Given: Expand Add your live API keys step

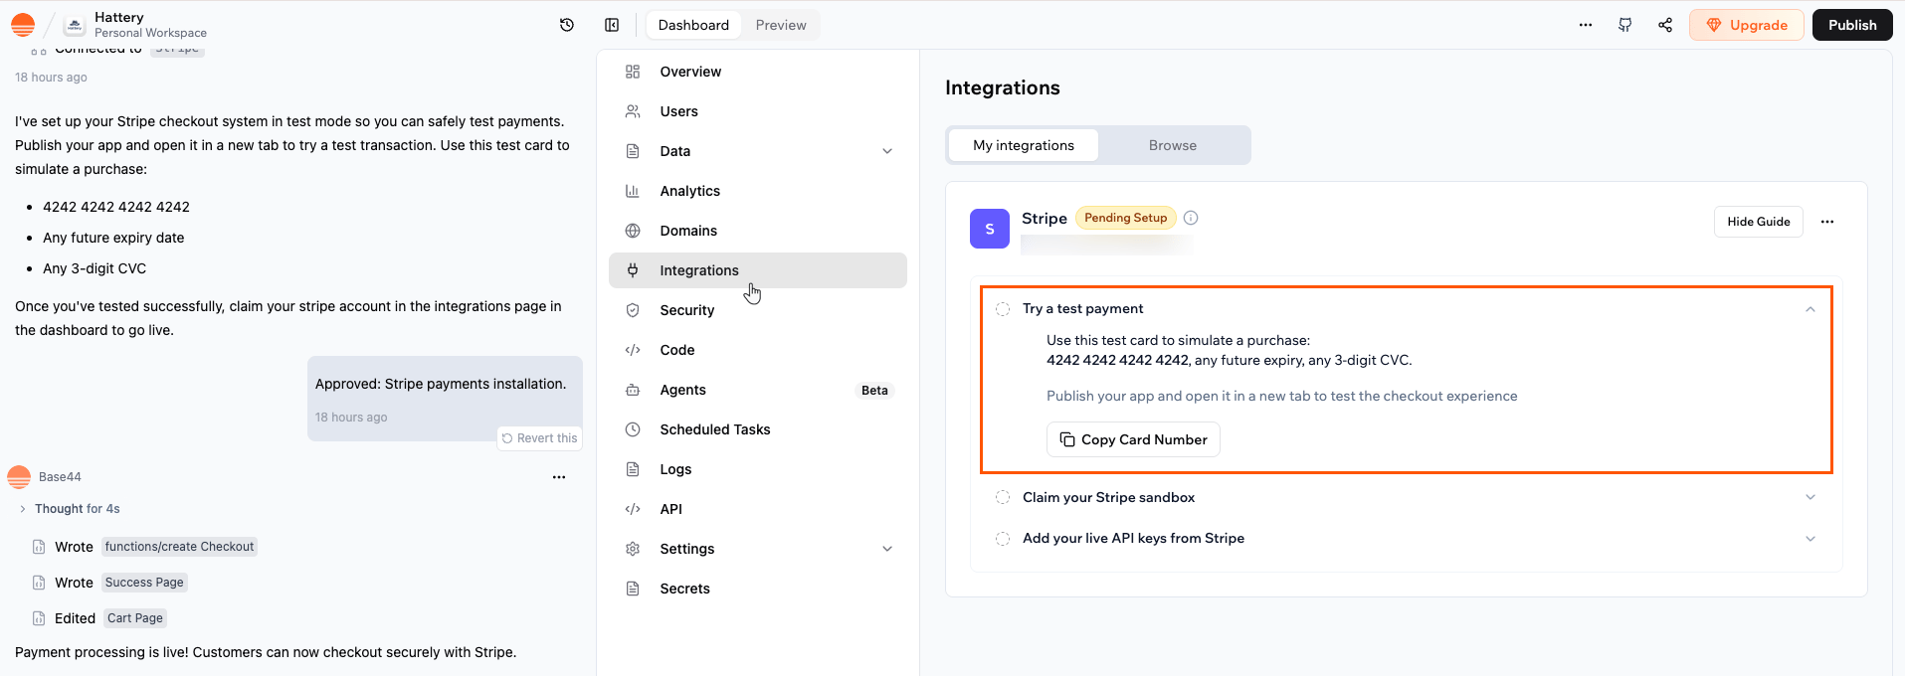Looking at the screenshot, I should pyautogui.click(x=1810, y=539).
